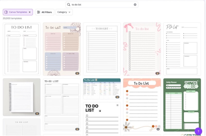This screenshot has width=206, height=136.
Task: Open the partially visible spaced TO DO LIST template
Action: (x=22, y=127)
